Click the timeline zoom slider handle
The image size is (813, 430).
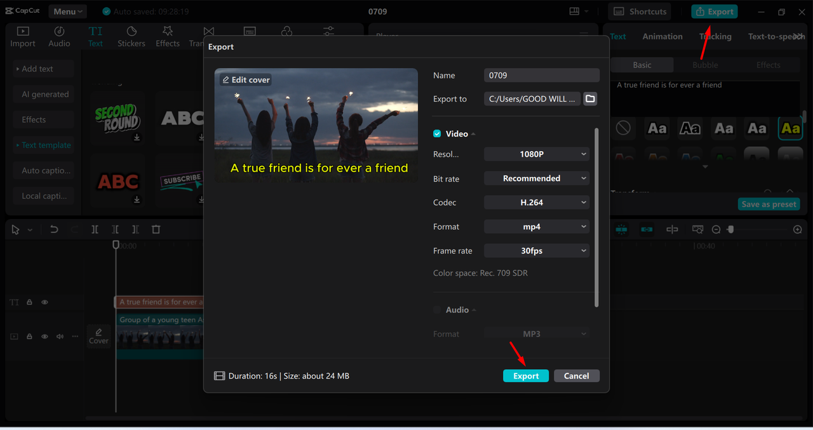[x=730, y=229]
